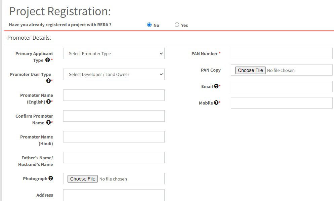Open Select Promoter Type dropdown
334x201 pixels.
[x=114, y=53]
